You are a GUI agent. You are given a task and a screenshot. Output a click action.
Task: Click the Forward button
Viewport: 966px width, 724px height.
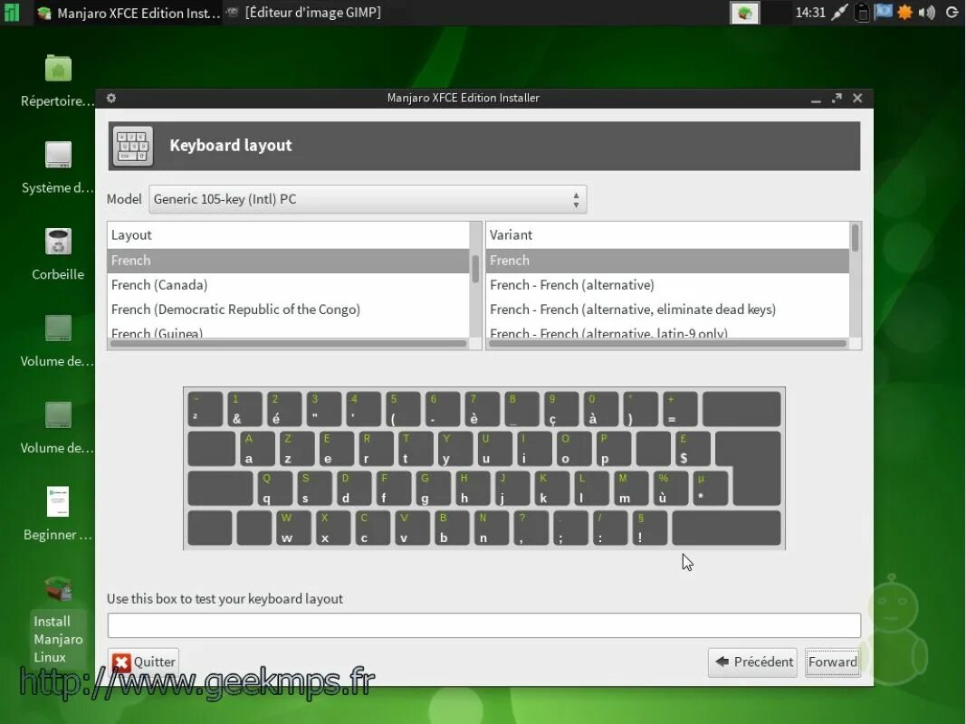pos(832,662)
